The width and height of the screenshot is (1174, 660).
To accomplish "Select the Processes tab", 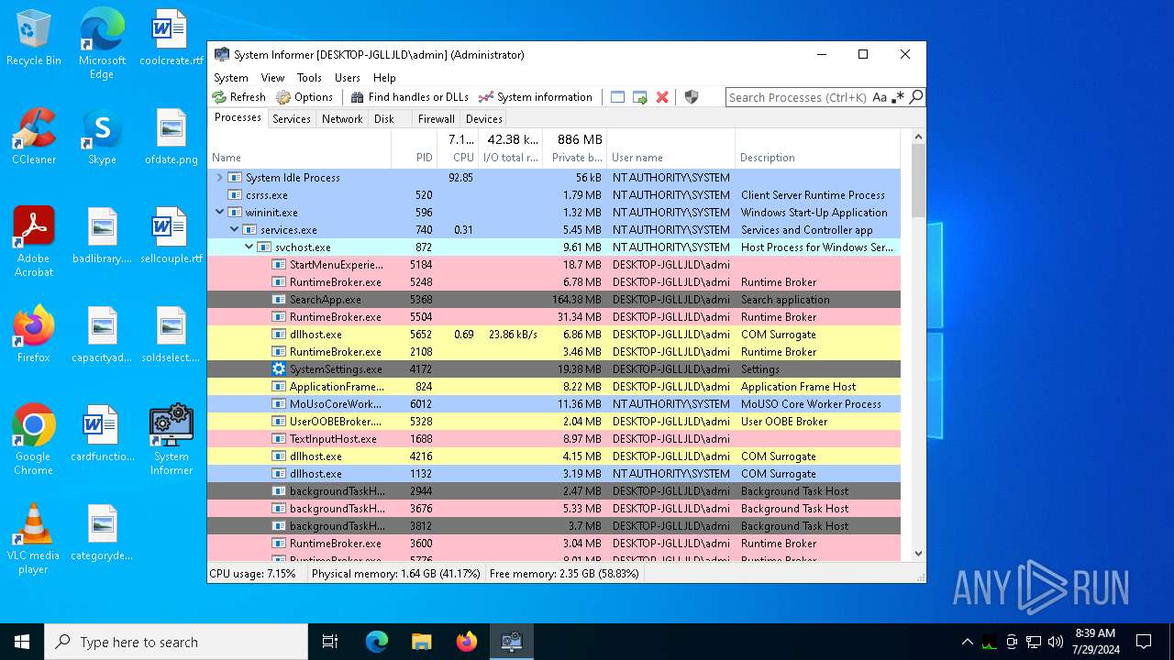I will tap(238, 117).
